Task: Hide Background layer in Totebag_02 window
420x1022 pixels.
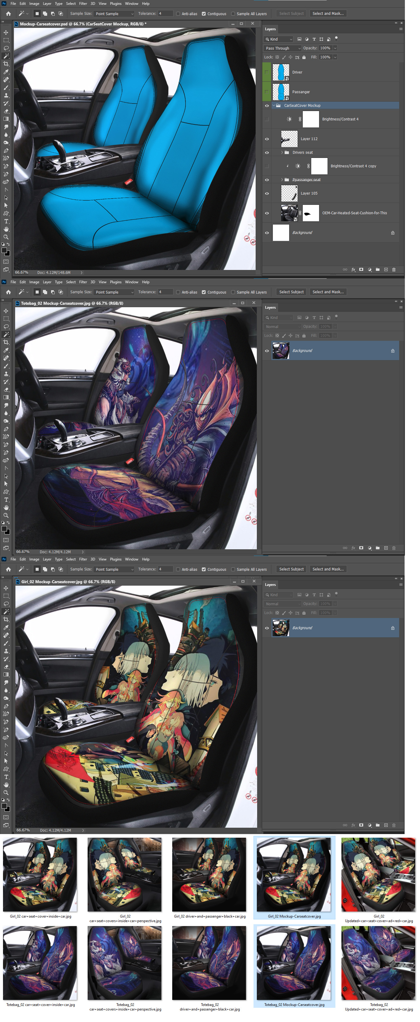Action: coord(267,351)
